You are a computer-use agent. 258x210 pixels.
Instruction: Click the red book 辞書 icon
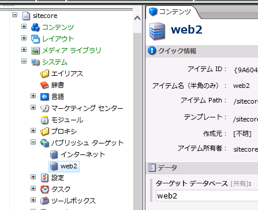click(44, 85)
